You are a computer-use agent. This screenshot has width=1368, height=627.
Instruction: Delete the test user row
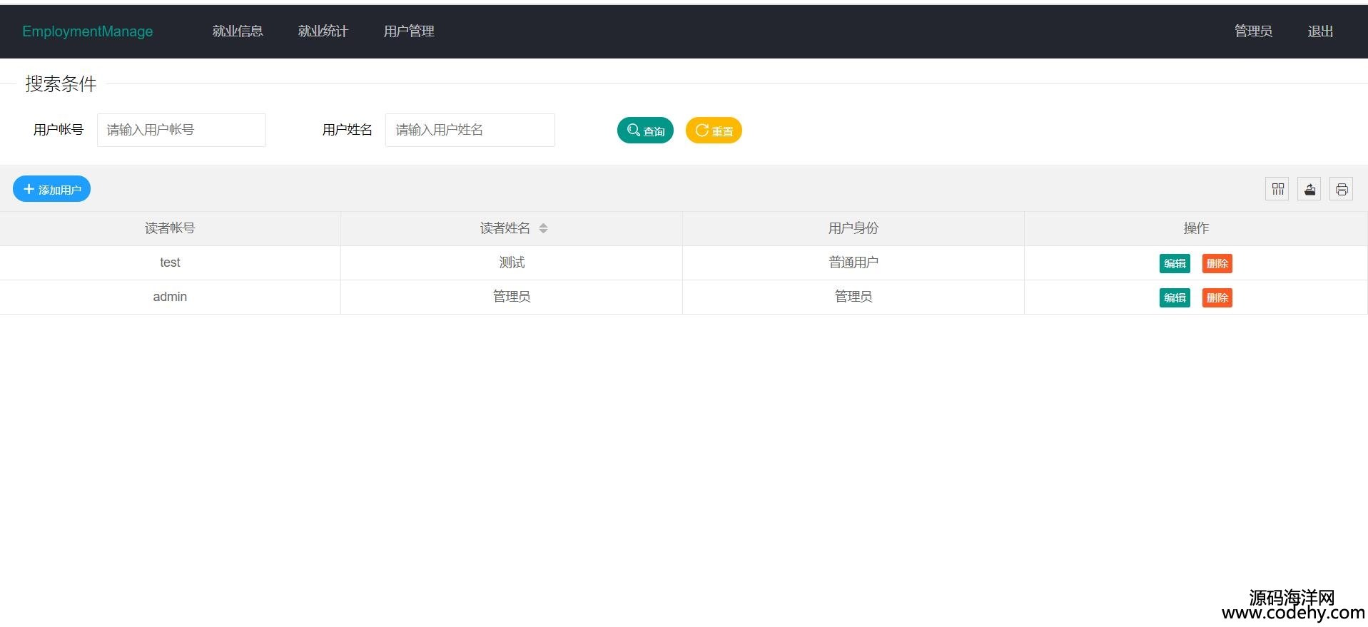(1217, 263)
